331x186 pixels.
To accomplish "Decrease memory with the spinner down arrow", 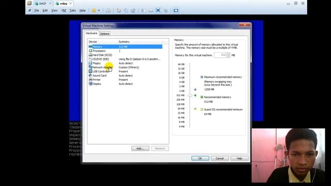I will point(228,56).
